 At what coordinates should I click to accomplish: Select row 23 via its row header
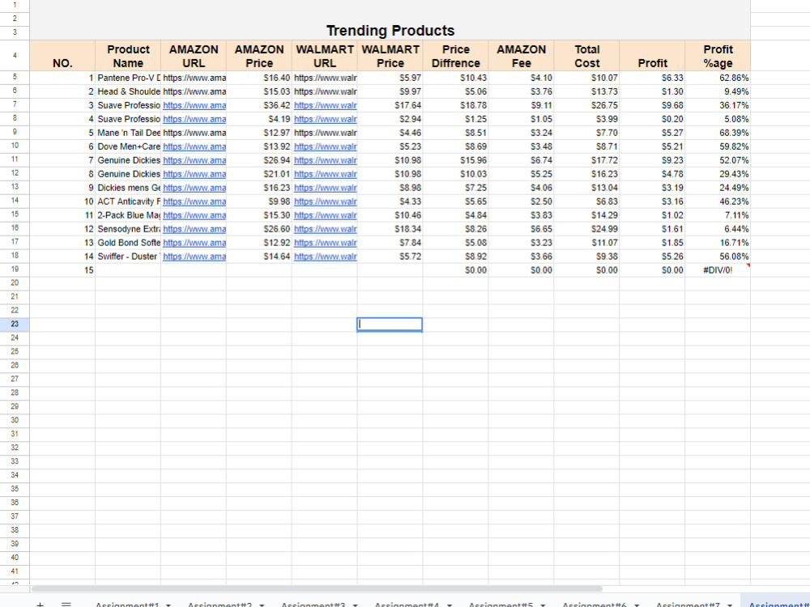pyautogui.click(x=15, y=325)
